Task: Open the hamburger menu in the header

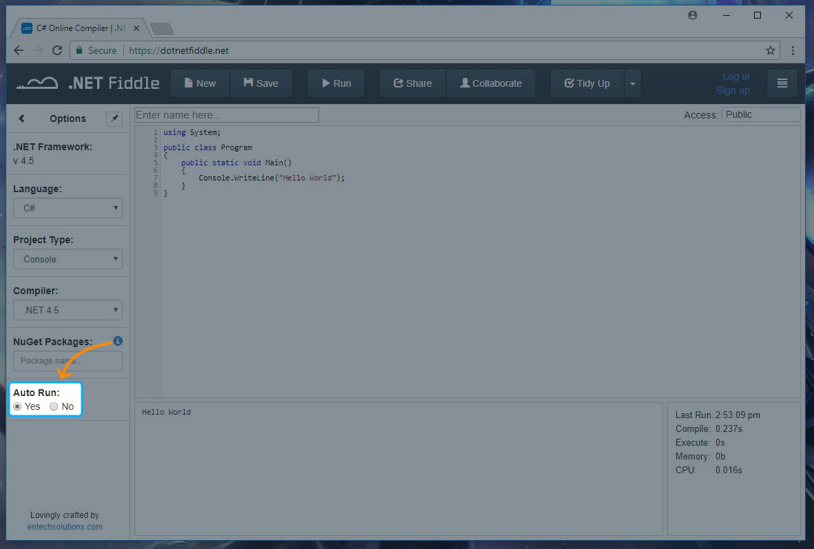Action: tap(782, 83)
